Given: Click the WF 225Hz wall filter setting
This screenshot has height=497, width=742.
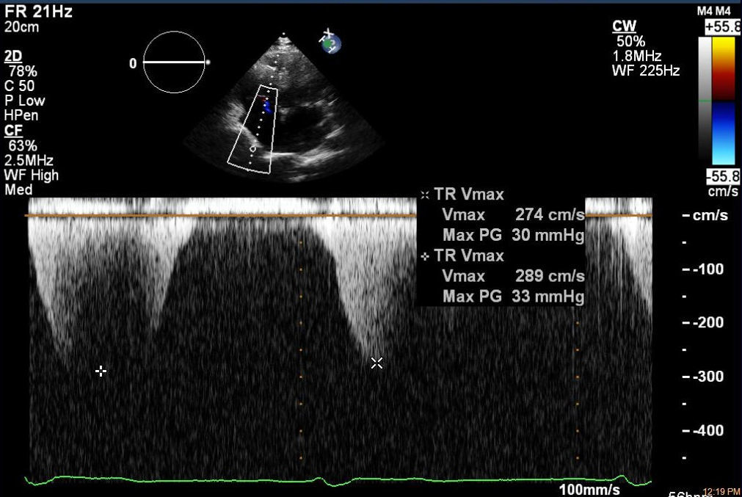Looking at the screenshot, I should pos(645,71).
